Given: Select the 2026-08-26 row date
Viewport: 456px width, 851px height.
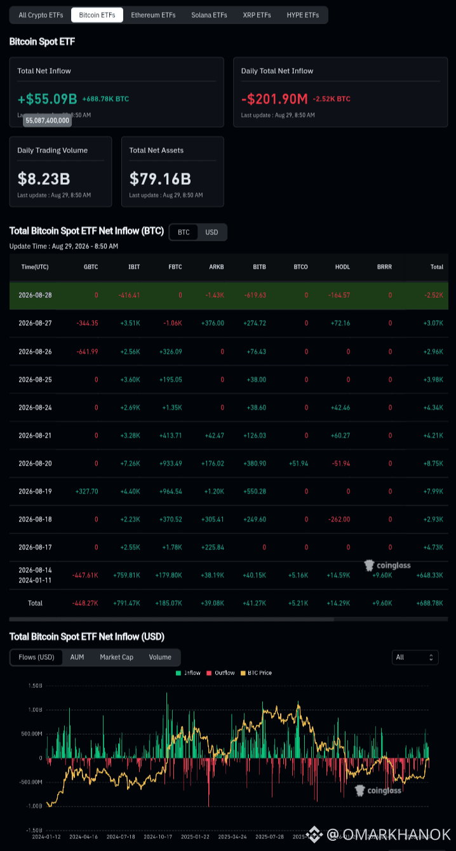Looking at the screenshot, I should click(35, 351).
